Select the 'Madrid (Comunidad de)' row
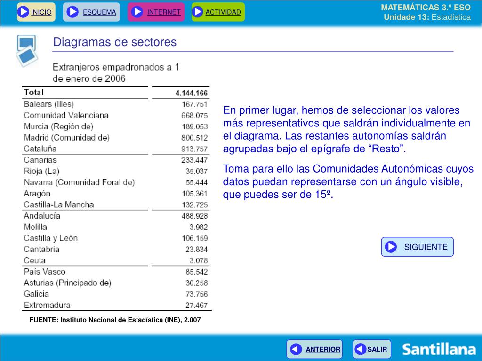 click(116, 138)
